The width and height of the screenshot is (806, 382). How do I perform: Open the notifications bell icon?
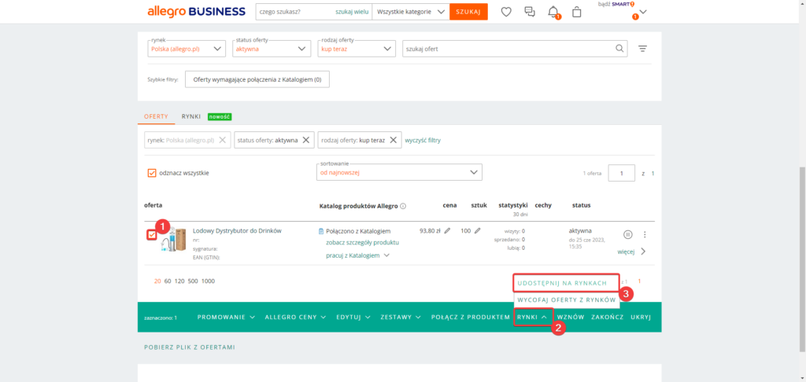(553, 11)
